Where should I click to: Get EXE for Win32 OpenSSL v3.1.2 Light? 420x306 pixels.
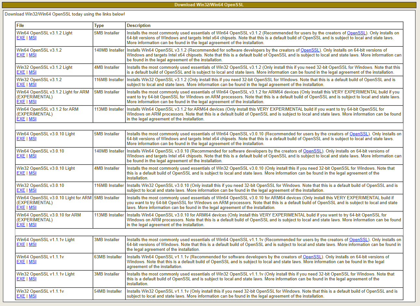(x=21, y=72)
